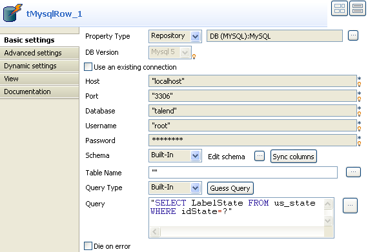Click into the Database field
Image resolution: width=368 pixels, height=252 pixels.
click(253, 111)
